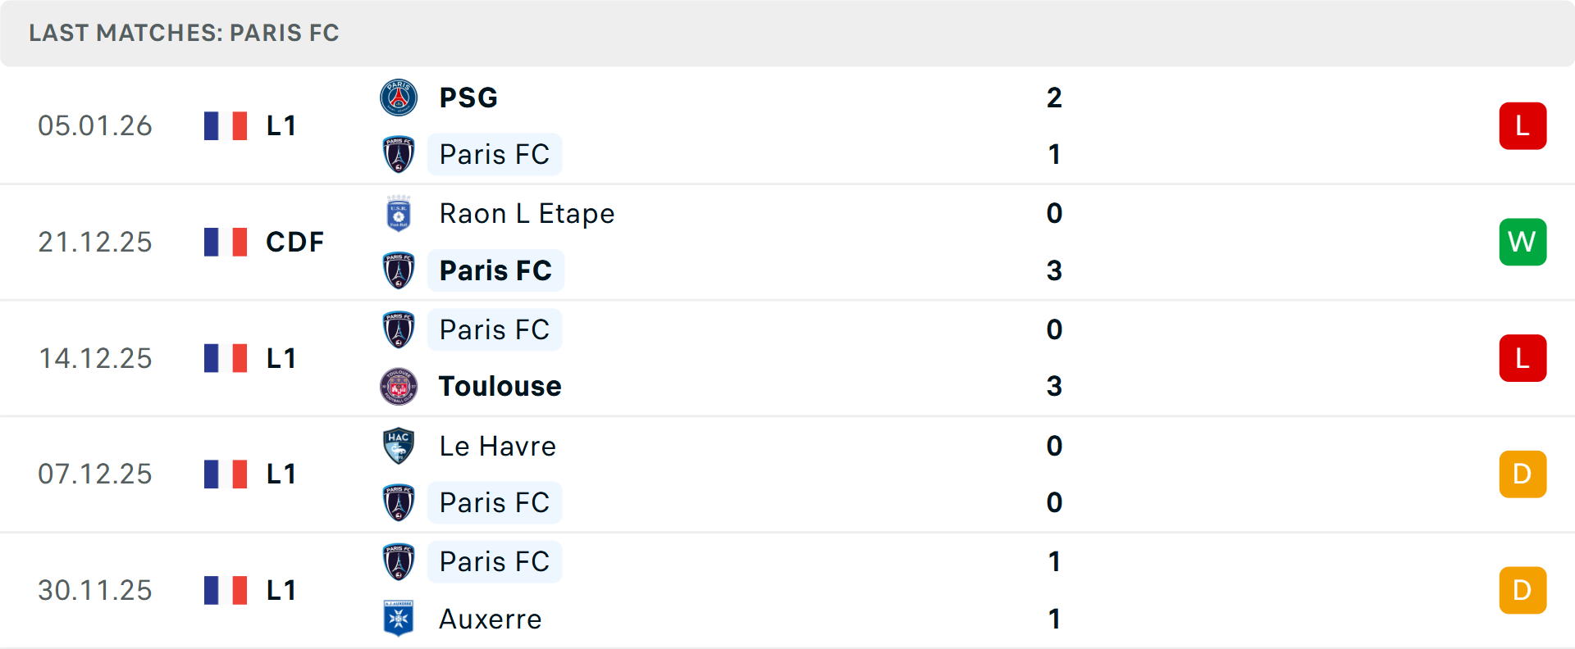Image resolution: width=1575 pixels, height=649 pixels.
Task: Click the red L badge for PSG match
Action: (1522, 125)
